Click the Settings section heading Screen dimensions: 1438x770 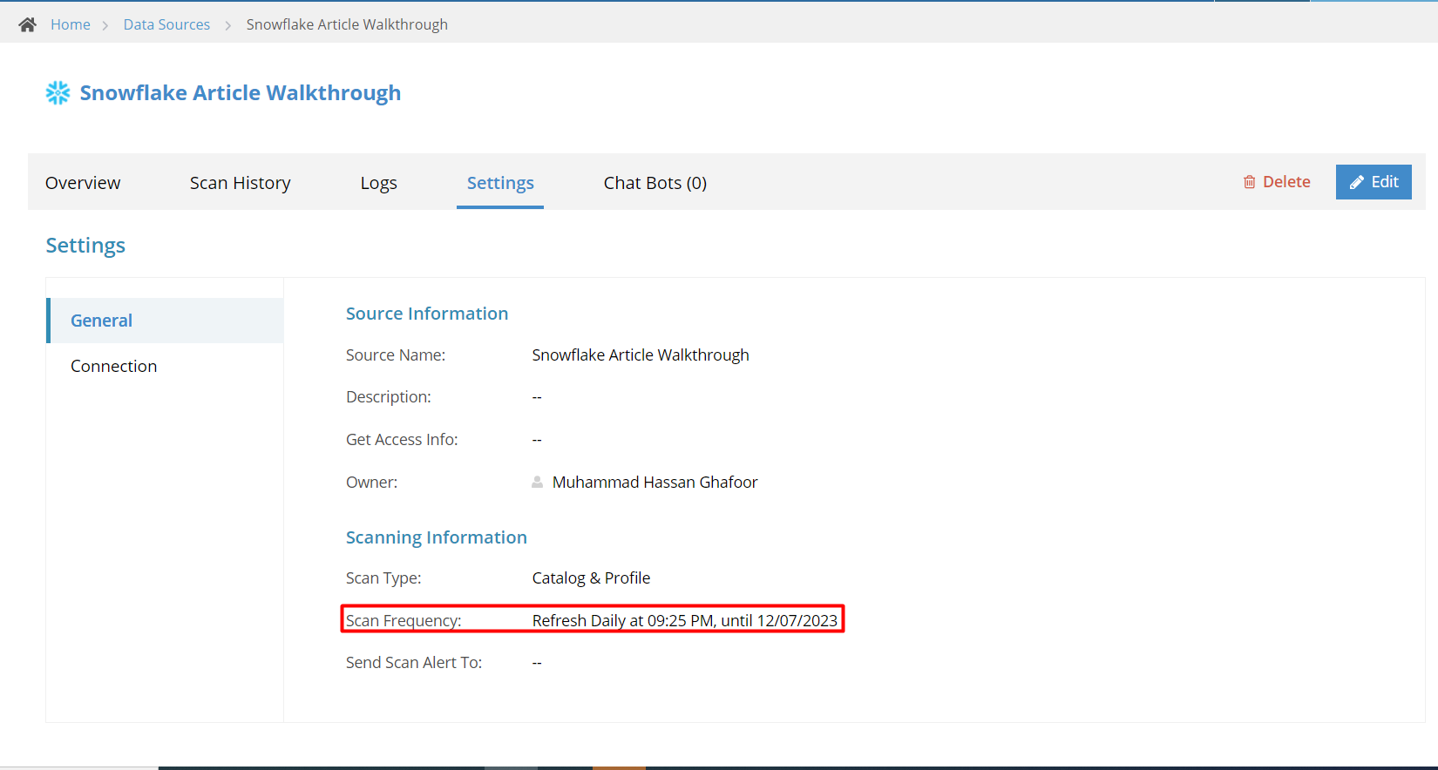pos(85,246)
